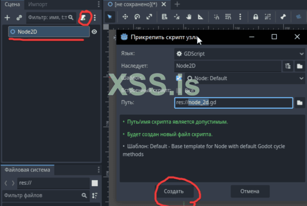
Task: Activate the Pan mode hand tool
Action: [188, 17]
